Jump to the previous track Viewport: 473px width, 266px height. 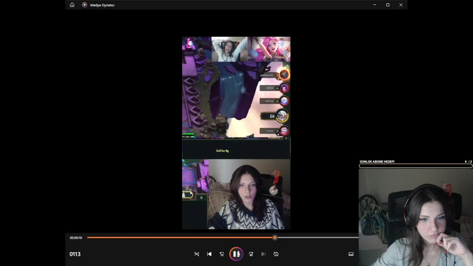(x=209, y=254)
